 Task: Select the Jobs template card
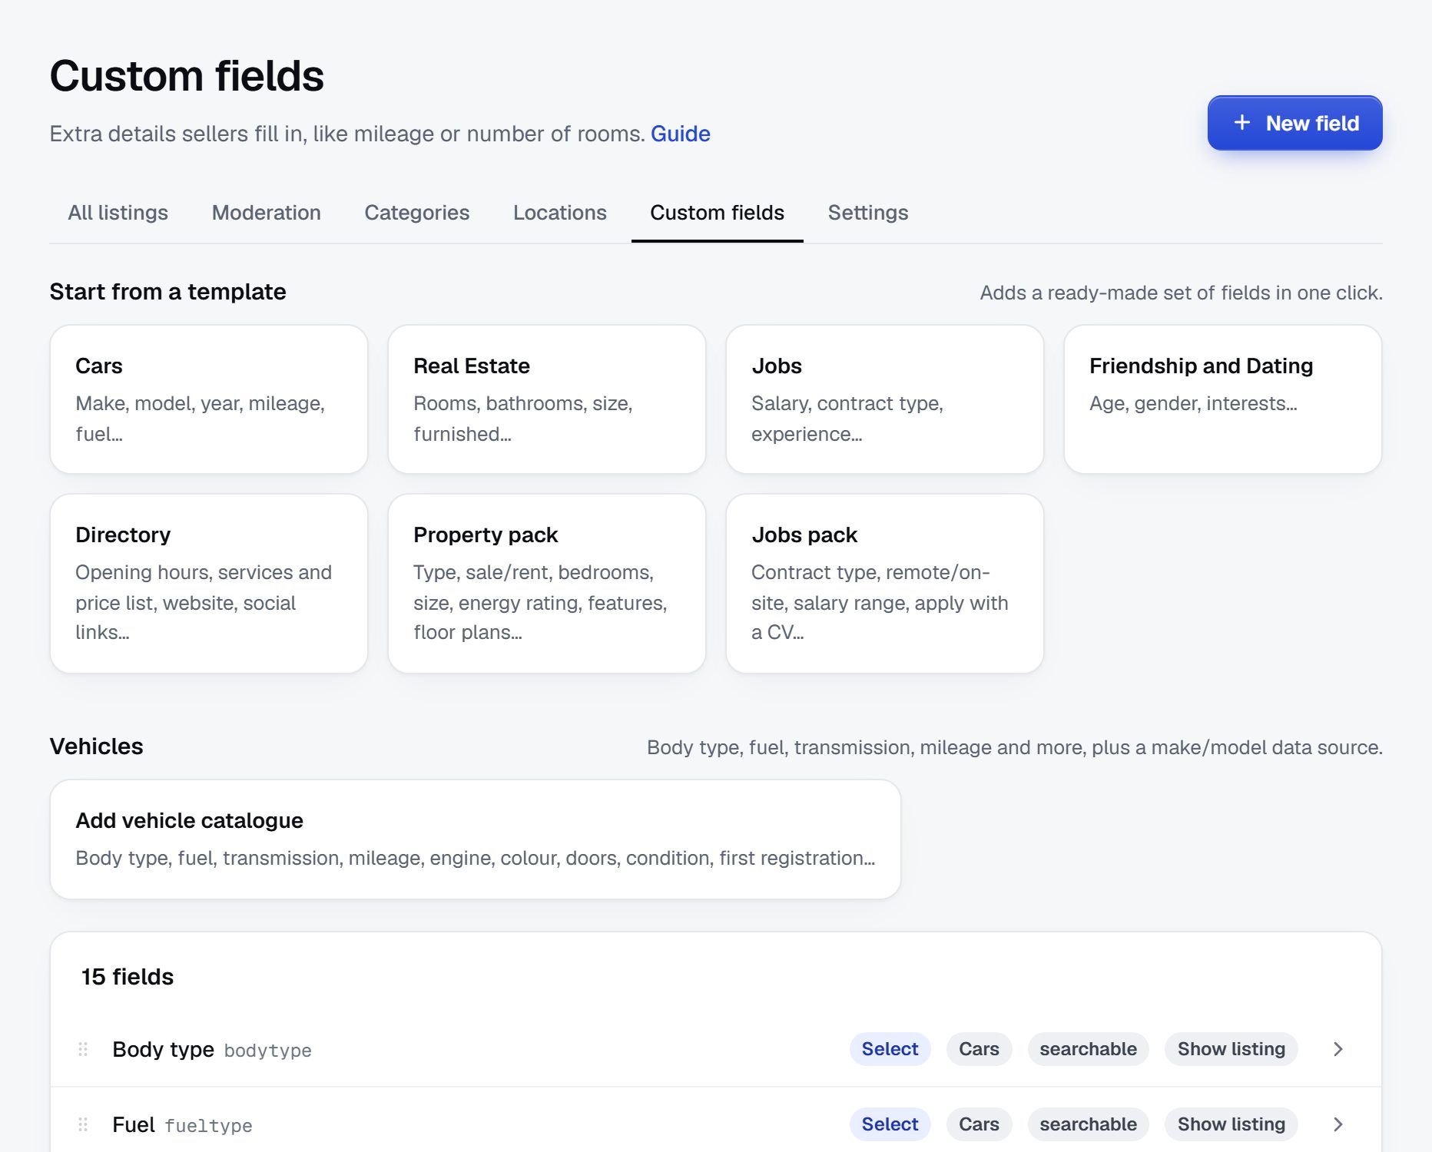click(x=885, y=399)
